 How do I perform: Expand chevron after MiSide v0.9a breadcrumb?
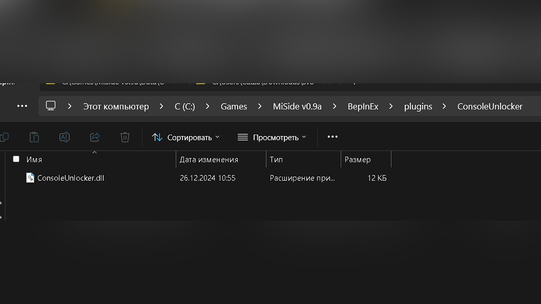click(x=335, y=107)
